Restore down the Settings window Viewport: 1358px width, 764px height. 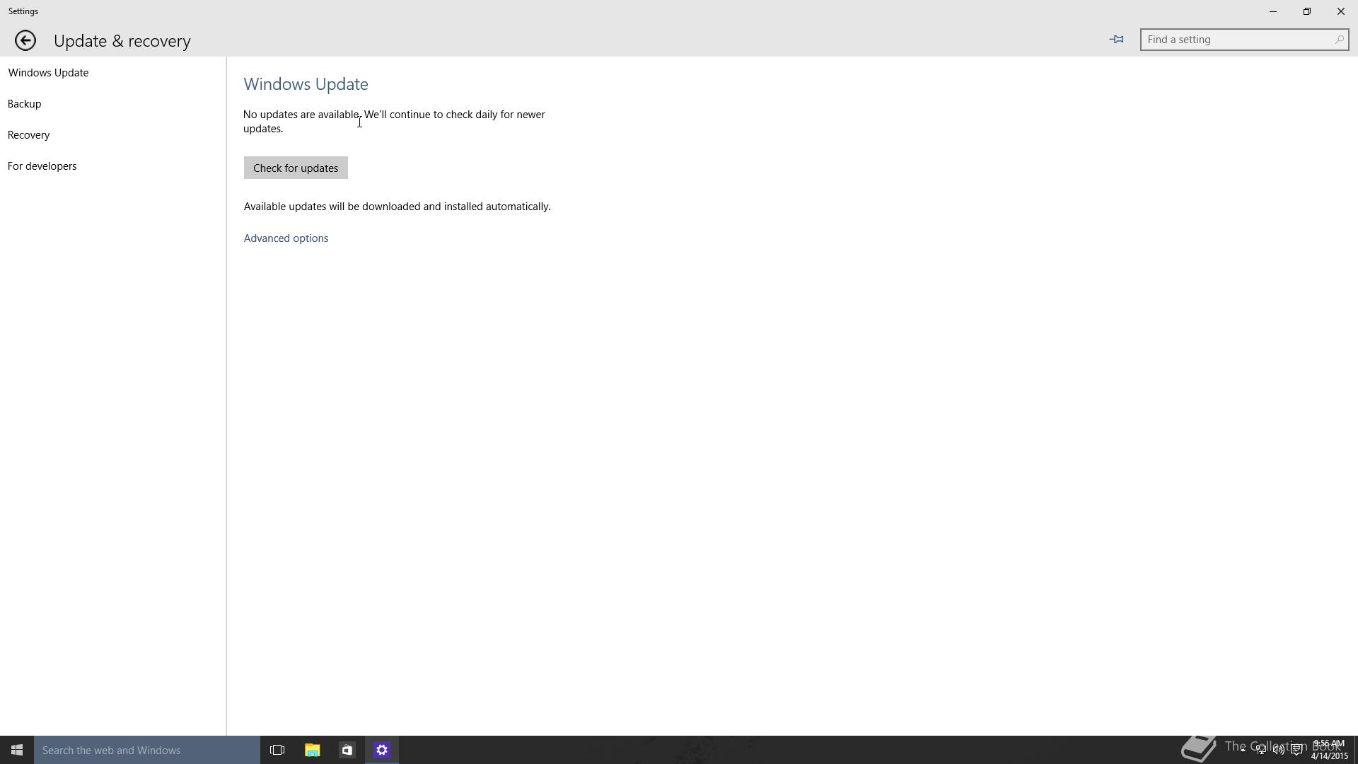(1307, 11)
